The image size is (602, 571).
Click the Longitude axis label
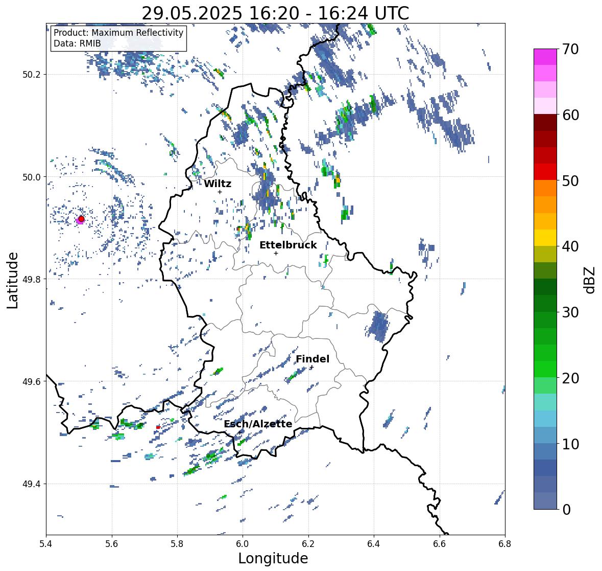(273, 558)
